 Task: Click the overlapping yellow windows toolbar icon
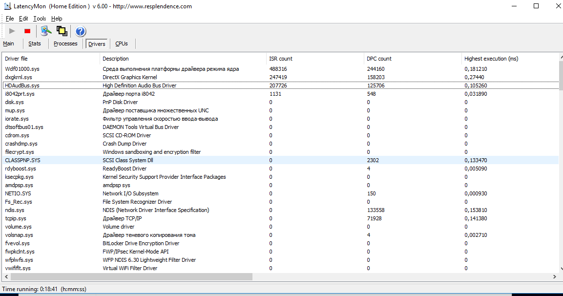[x=62, y=31]
